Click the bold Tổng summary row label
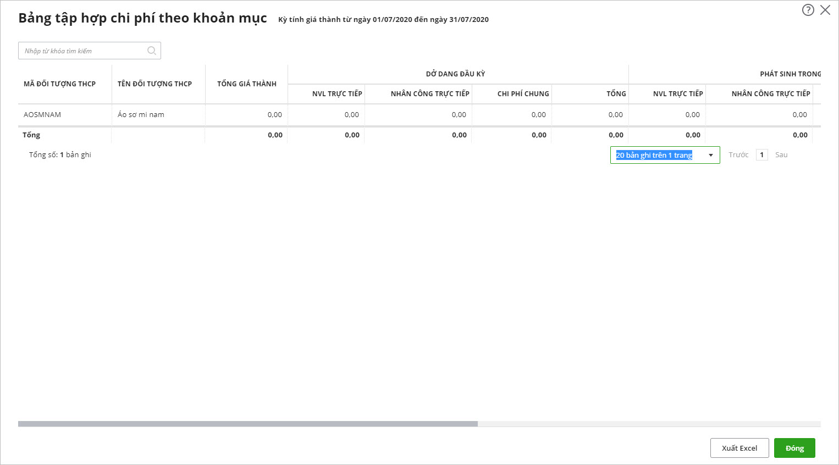Viewport: 839px width, 465px height. [x=31, y=135]
